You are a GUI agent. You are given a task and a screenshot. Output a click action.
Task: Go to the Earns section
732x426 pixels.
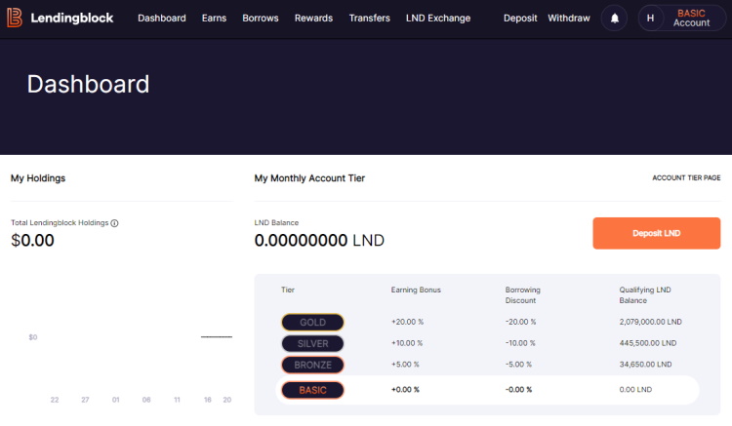click(x=214, y=19)
